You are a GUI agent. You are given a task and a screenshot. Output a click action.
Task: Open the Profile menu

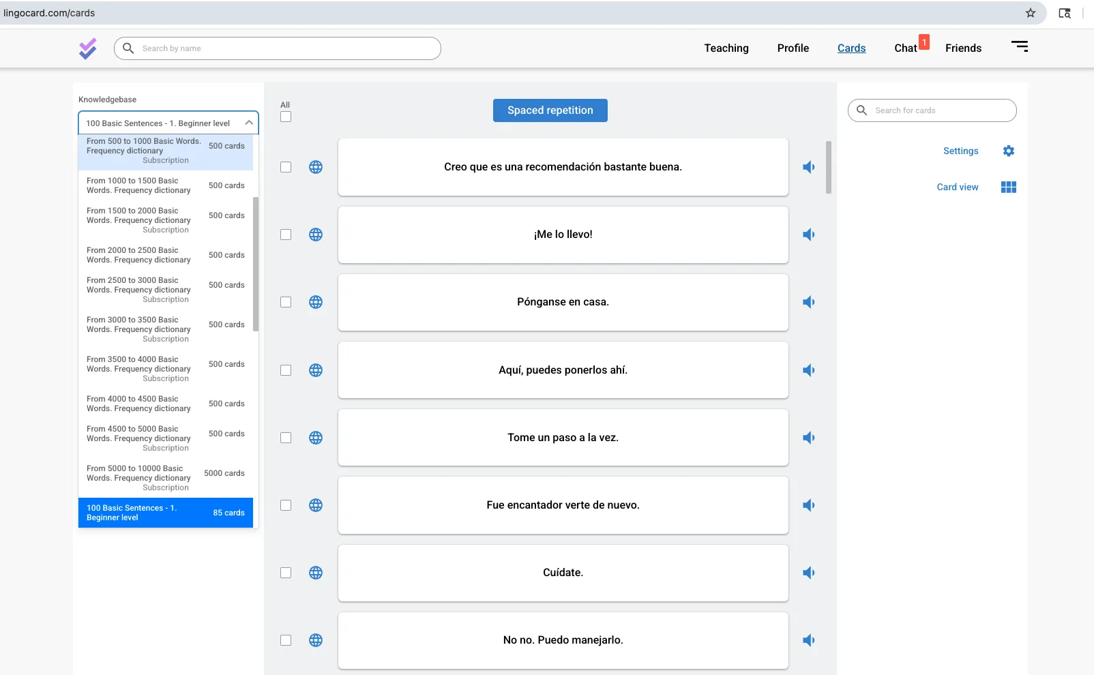(x=793, y=48)
